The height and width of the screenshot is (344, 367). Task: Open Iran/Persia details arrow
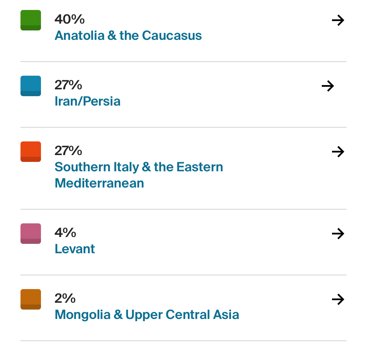pos(328,86)
